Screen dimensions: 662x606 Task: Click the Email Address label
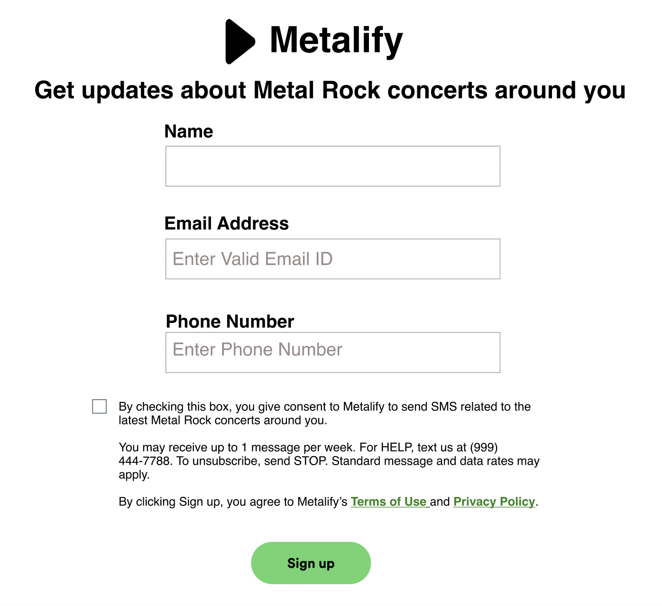(227, 223)
